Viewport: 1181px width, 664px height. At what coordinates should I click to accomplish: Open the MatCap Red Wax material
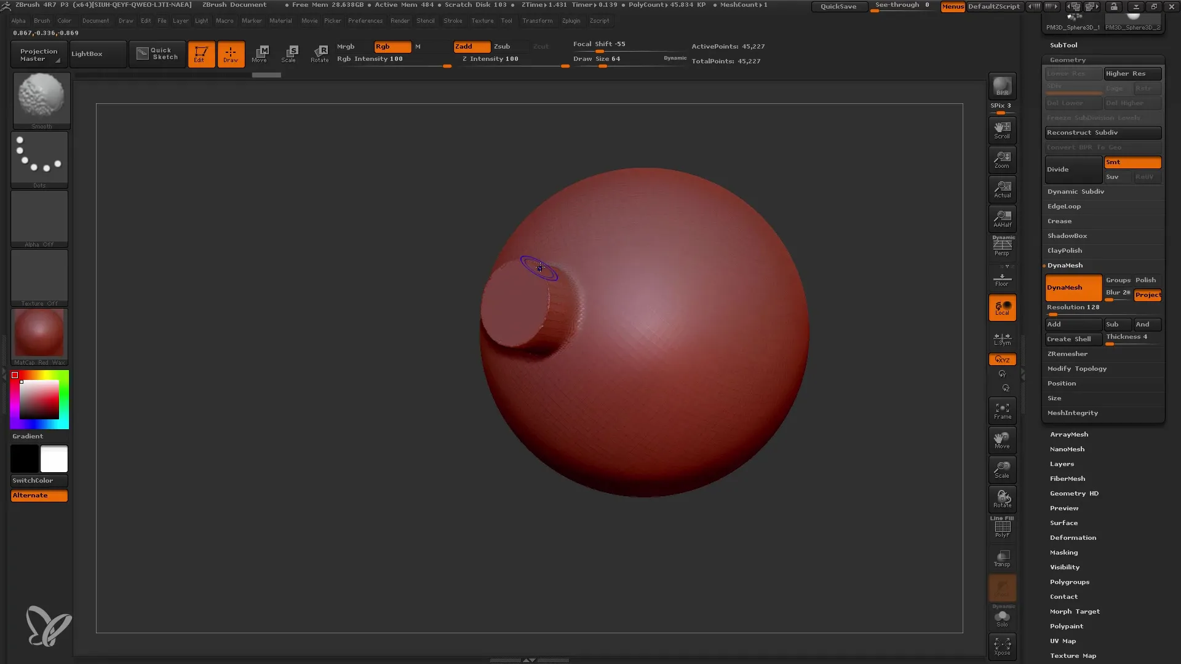(39, 337)
